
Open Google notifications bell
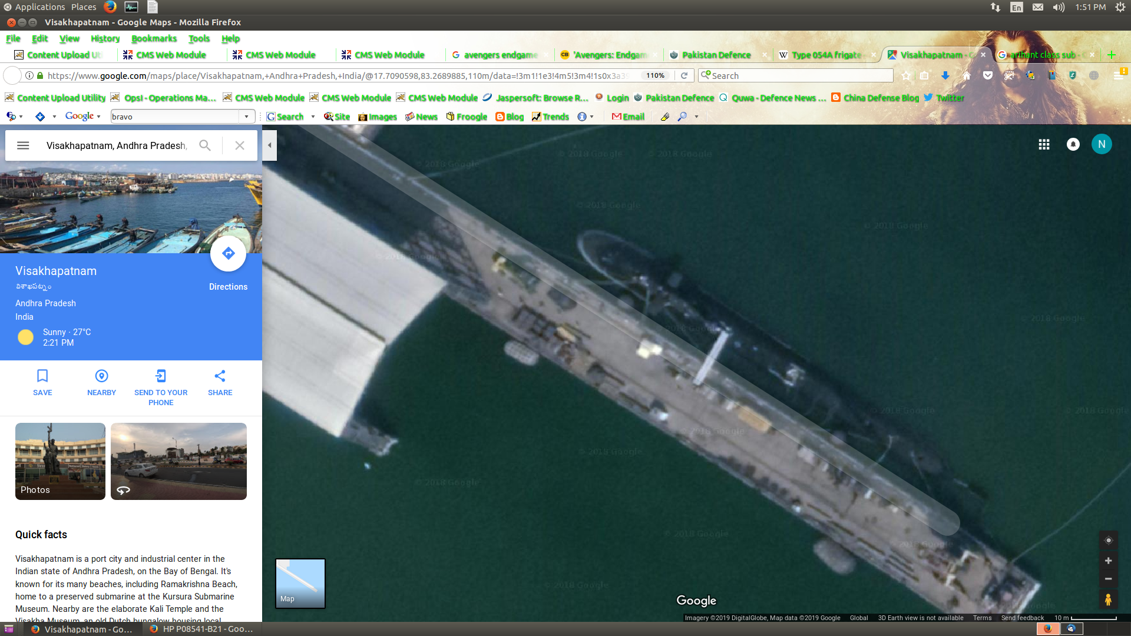point(1073,144)
